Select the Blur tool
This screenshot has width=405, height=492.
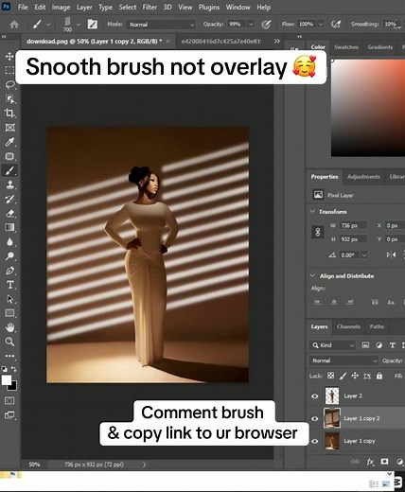click(9, 242)
